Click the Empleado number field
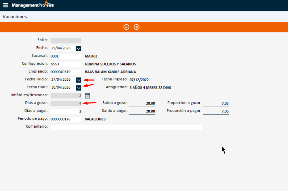The image size is (288, 191). tap(66, 72)
